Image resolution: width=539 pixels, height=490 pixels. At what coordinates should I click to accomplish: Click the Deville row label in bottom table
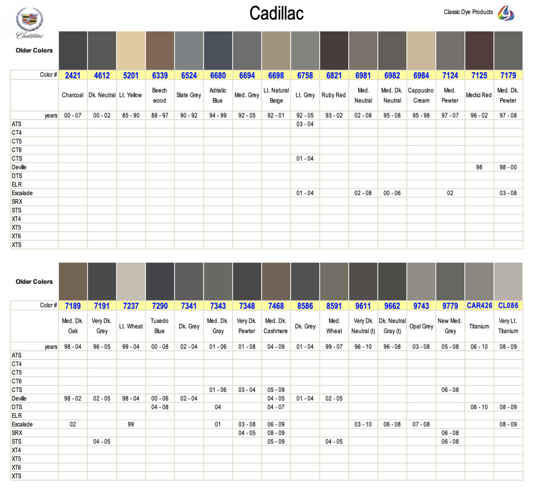[19, 398]
